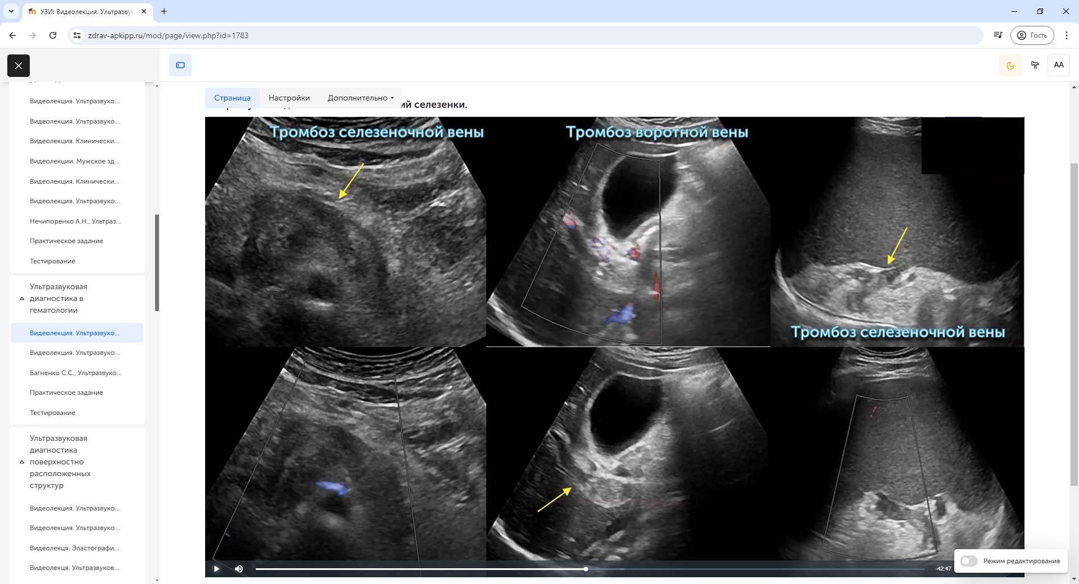Open browser media control icon
The width and height of the screenshot is (1079, 584).
pyautogui.click(x=998, y=35)
